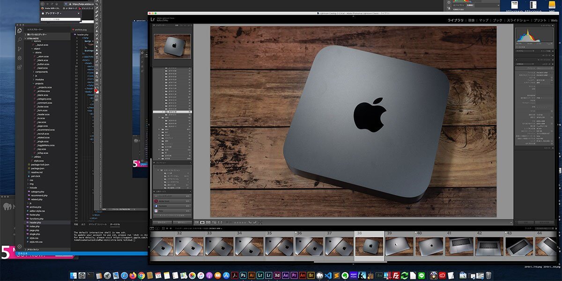Image resolution: width=562 pixels, height=281 pixels.
Task: Select the Photoshop Eyedropper tool
Action: coord(97,8)
